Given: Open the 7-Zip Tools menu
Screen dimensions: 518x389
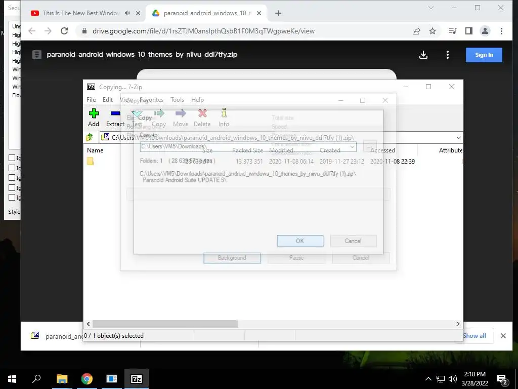Looking at the screenshot, I should click(x=178, y=100).
